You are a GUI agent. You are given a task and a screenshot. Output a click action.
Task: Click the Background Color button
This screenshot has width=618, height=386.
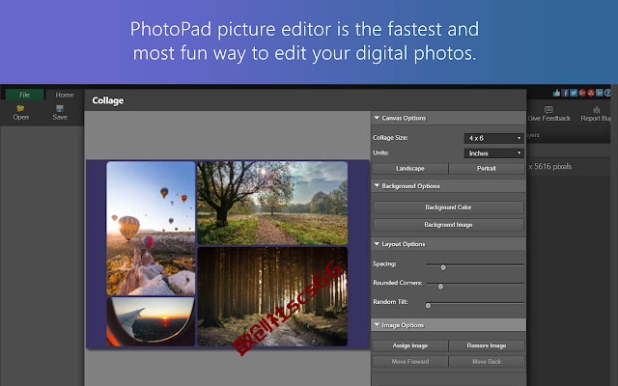(x=448, y=207)
